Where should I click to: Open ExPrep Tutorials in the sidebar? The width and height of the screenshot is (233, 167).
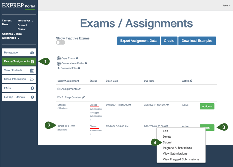tap(19, 97)
